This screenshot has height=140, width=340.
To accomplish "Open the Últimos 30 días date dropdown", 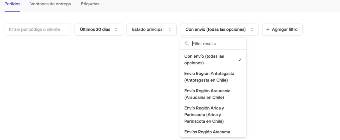I will click(x=99, y=30).
